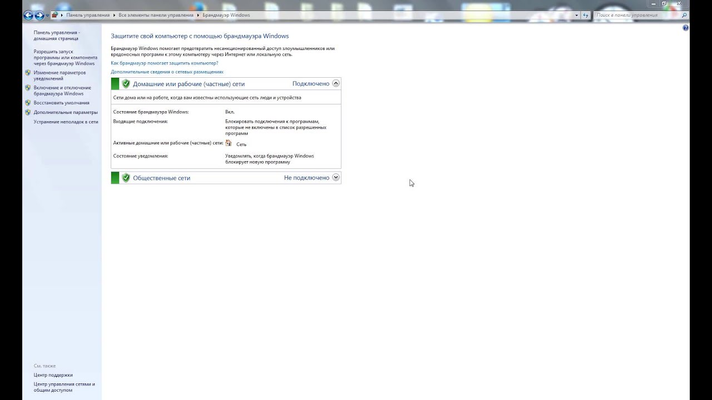This screenshot has height=400, width=712.
Task: Click shield icon beside 'Дополнительные параметры'
Action: point(28,112)
